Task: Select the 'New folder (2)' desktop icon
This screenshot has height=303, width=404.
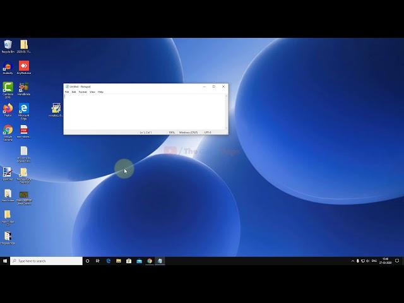Action: tap(8, 218)
